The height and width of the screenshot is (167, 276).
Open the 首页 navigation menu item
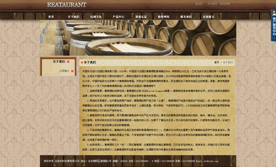51,17
